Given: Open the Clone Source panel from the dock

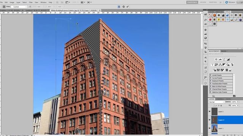Looking at the screenshot, I should tap(205, 52).
